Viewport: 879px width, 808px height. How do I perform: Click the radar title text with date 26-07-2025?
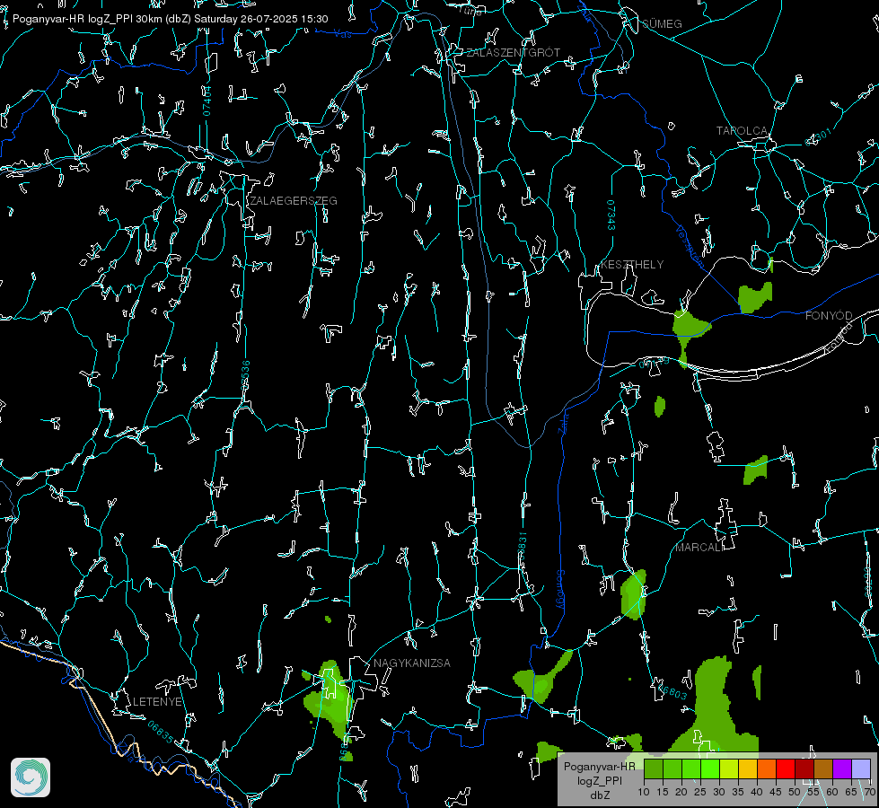[171, 19]
